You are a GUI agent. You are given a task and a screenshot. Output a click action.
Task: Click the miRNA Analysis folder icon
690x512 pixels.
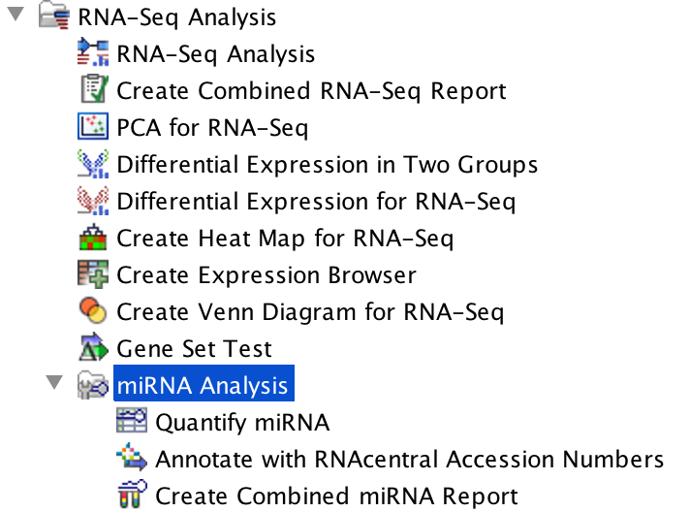(93, 385)
